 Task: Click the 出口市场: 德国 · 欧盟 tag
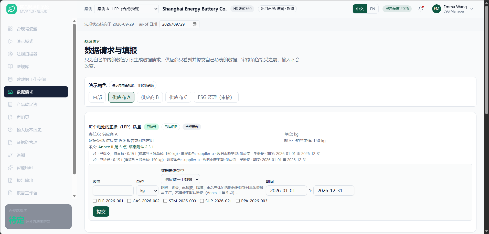click(x=277, y=9)
